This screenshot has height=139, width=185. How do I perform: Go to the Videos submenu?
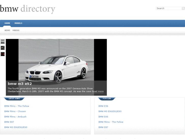[16, 30]
